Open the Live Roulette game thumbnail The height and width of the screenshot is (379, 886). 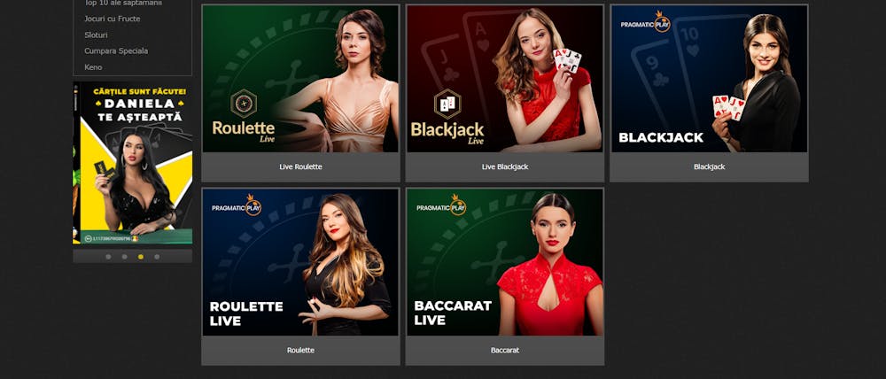click(x=300, y=79)
